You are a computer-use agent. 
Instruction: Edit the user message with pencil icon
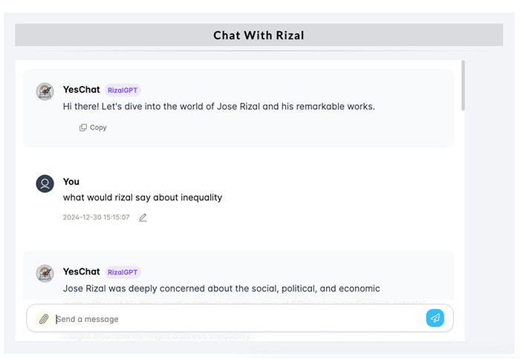[143, 217]
